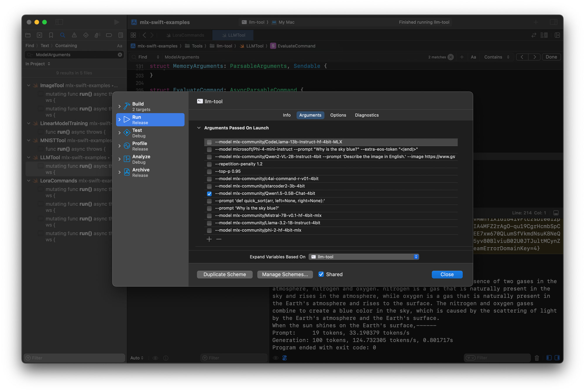Close the scheme editor dialog
This screenshot has height=392, width=585.
(447, 274)
